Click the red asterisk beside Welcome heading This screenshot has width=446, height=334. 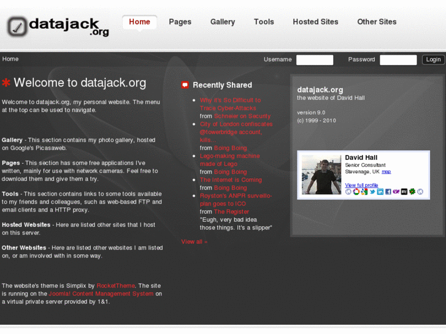(x=6, y=83)
